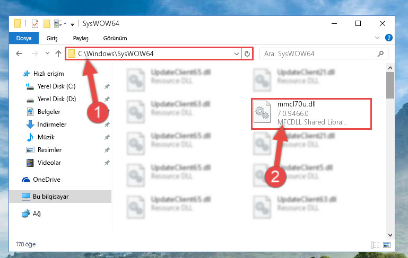Open the Help question mark icon
The width and height of the screenshot is (408, 258).
[388, 38]
